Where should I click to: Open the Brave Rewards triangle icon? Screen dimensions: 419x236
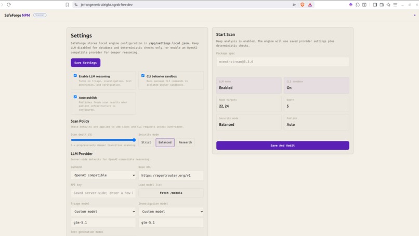tap(310, 5)
